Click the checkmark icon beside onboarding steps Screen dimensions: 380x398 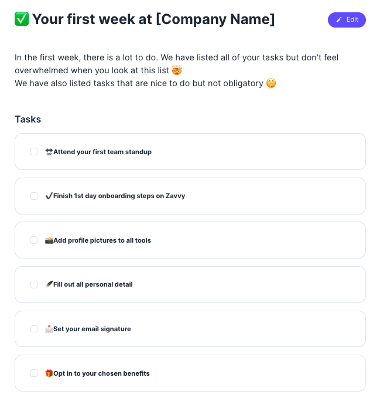pos(49,196)
